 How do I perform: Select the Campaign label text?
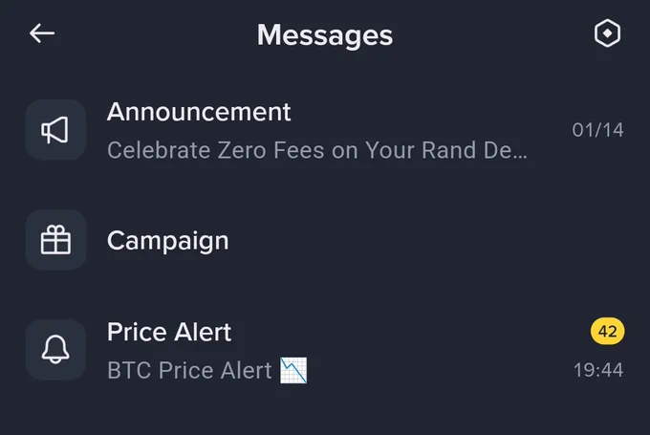[168, 241]
